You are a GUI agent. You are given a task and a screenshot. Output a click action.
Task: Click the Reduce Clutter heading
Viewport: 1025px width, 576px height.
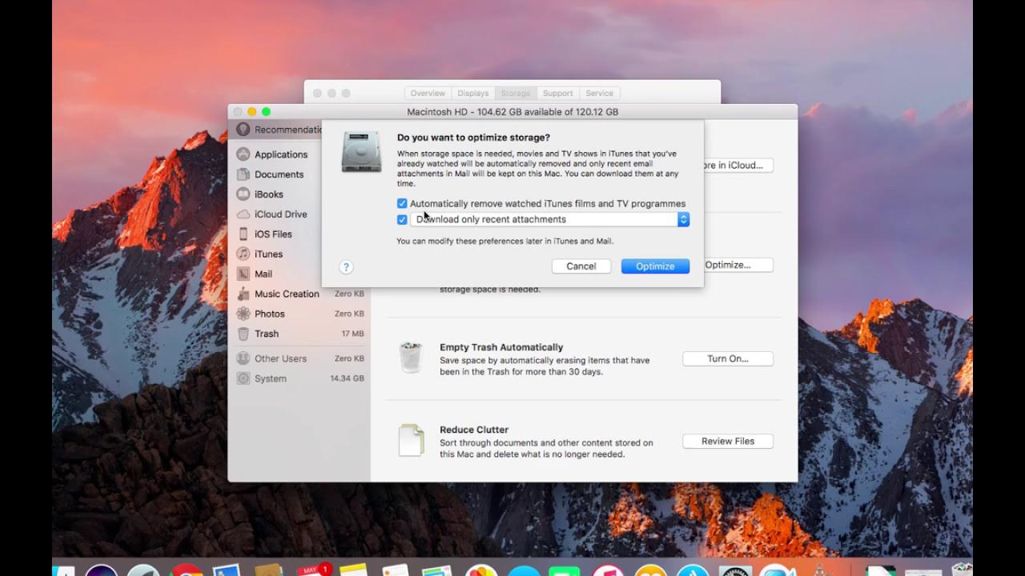coord(474,430)
